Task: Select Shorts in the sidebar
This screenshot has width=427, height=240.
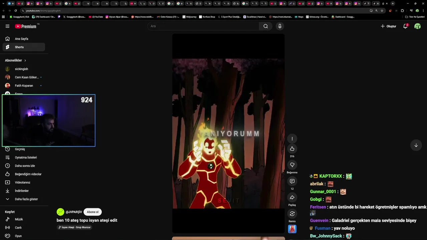Action: [24, 47]
